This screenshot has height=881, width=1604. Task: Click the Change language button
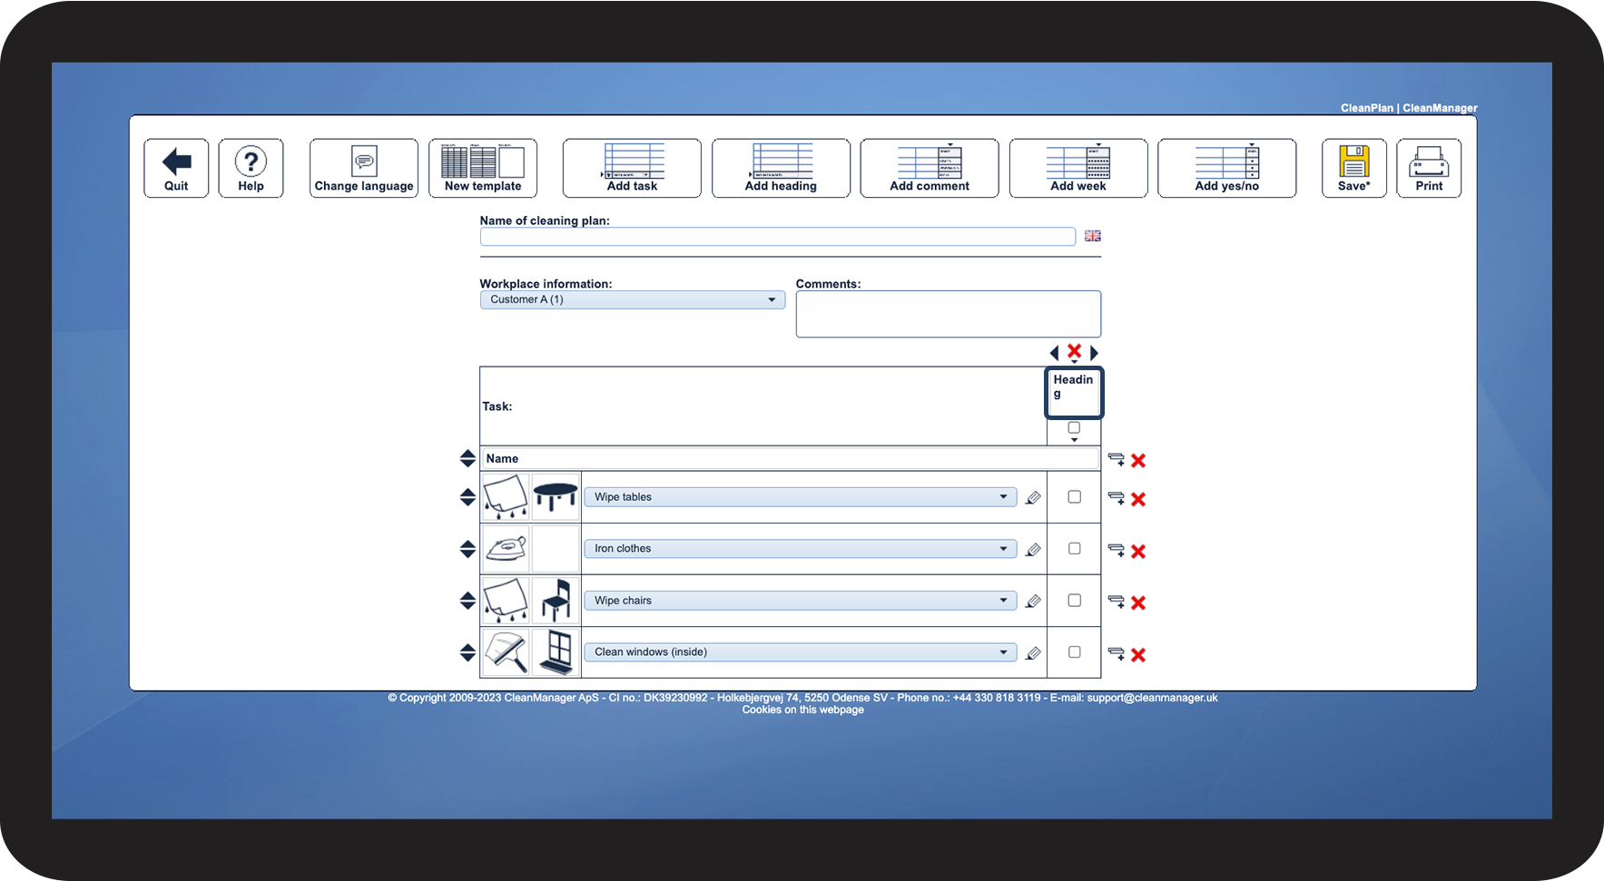(x=364, y=168)
